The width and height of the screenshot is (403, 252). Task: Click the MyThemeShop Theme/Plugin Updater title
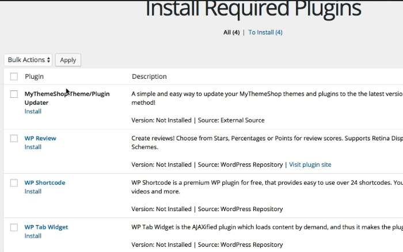[67, 98]
